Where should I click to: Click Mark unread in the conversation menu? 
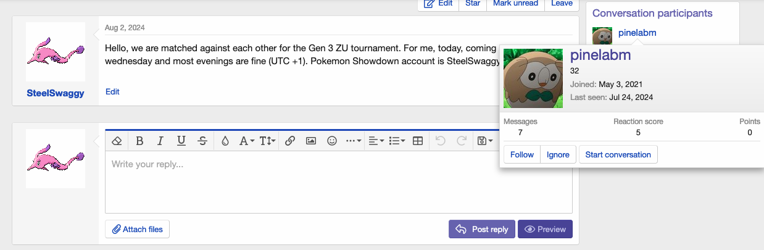(x=515, y=4)
